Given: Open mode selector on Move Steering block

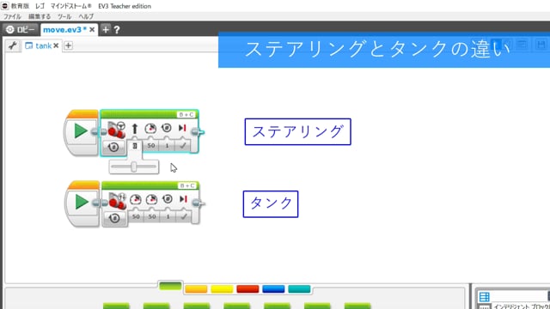Looking at the screenshot, I should tap(113, 147).
